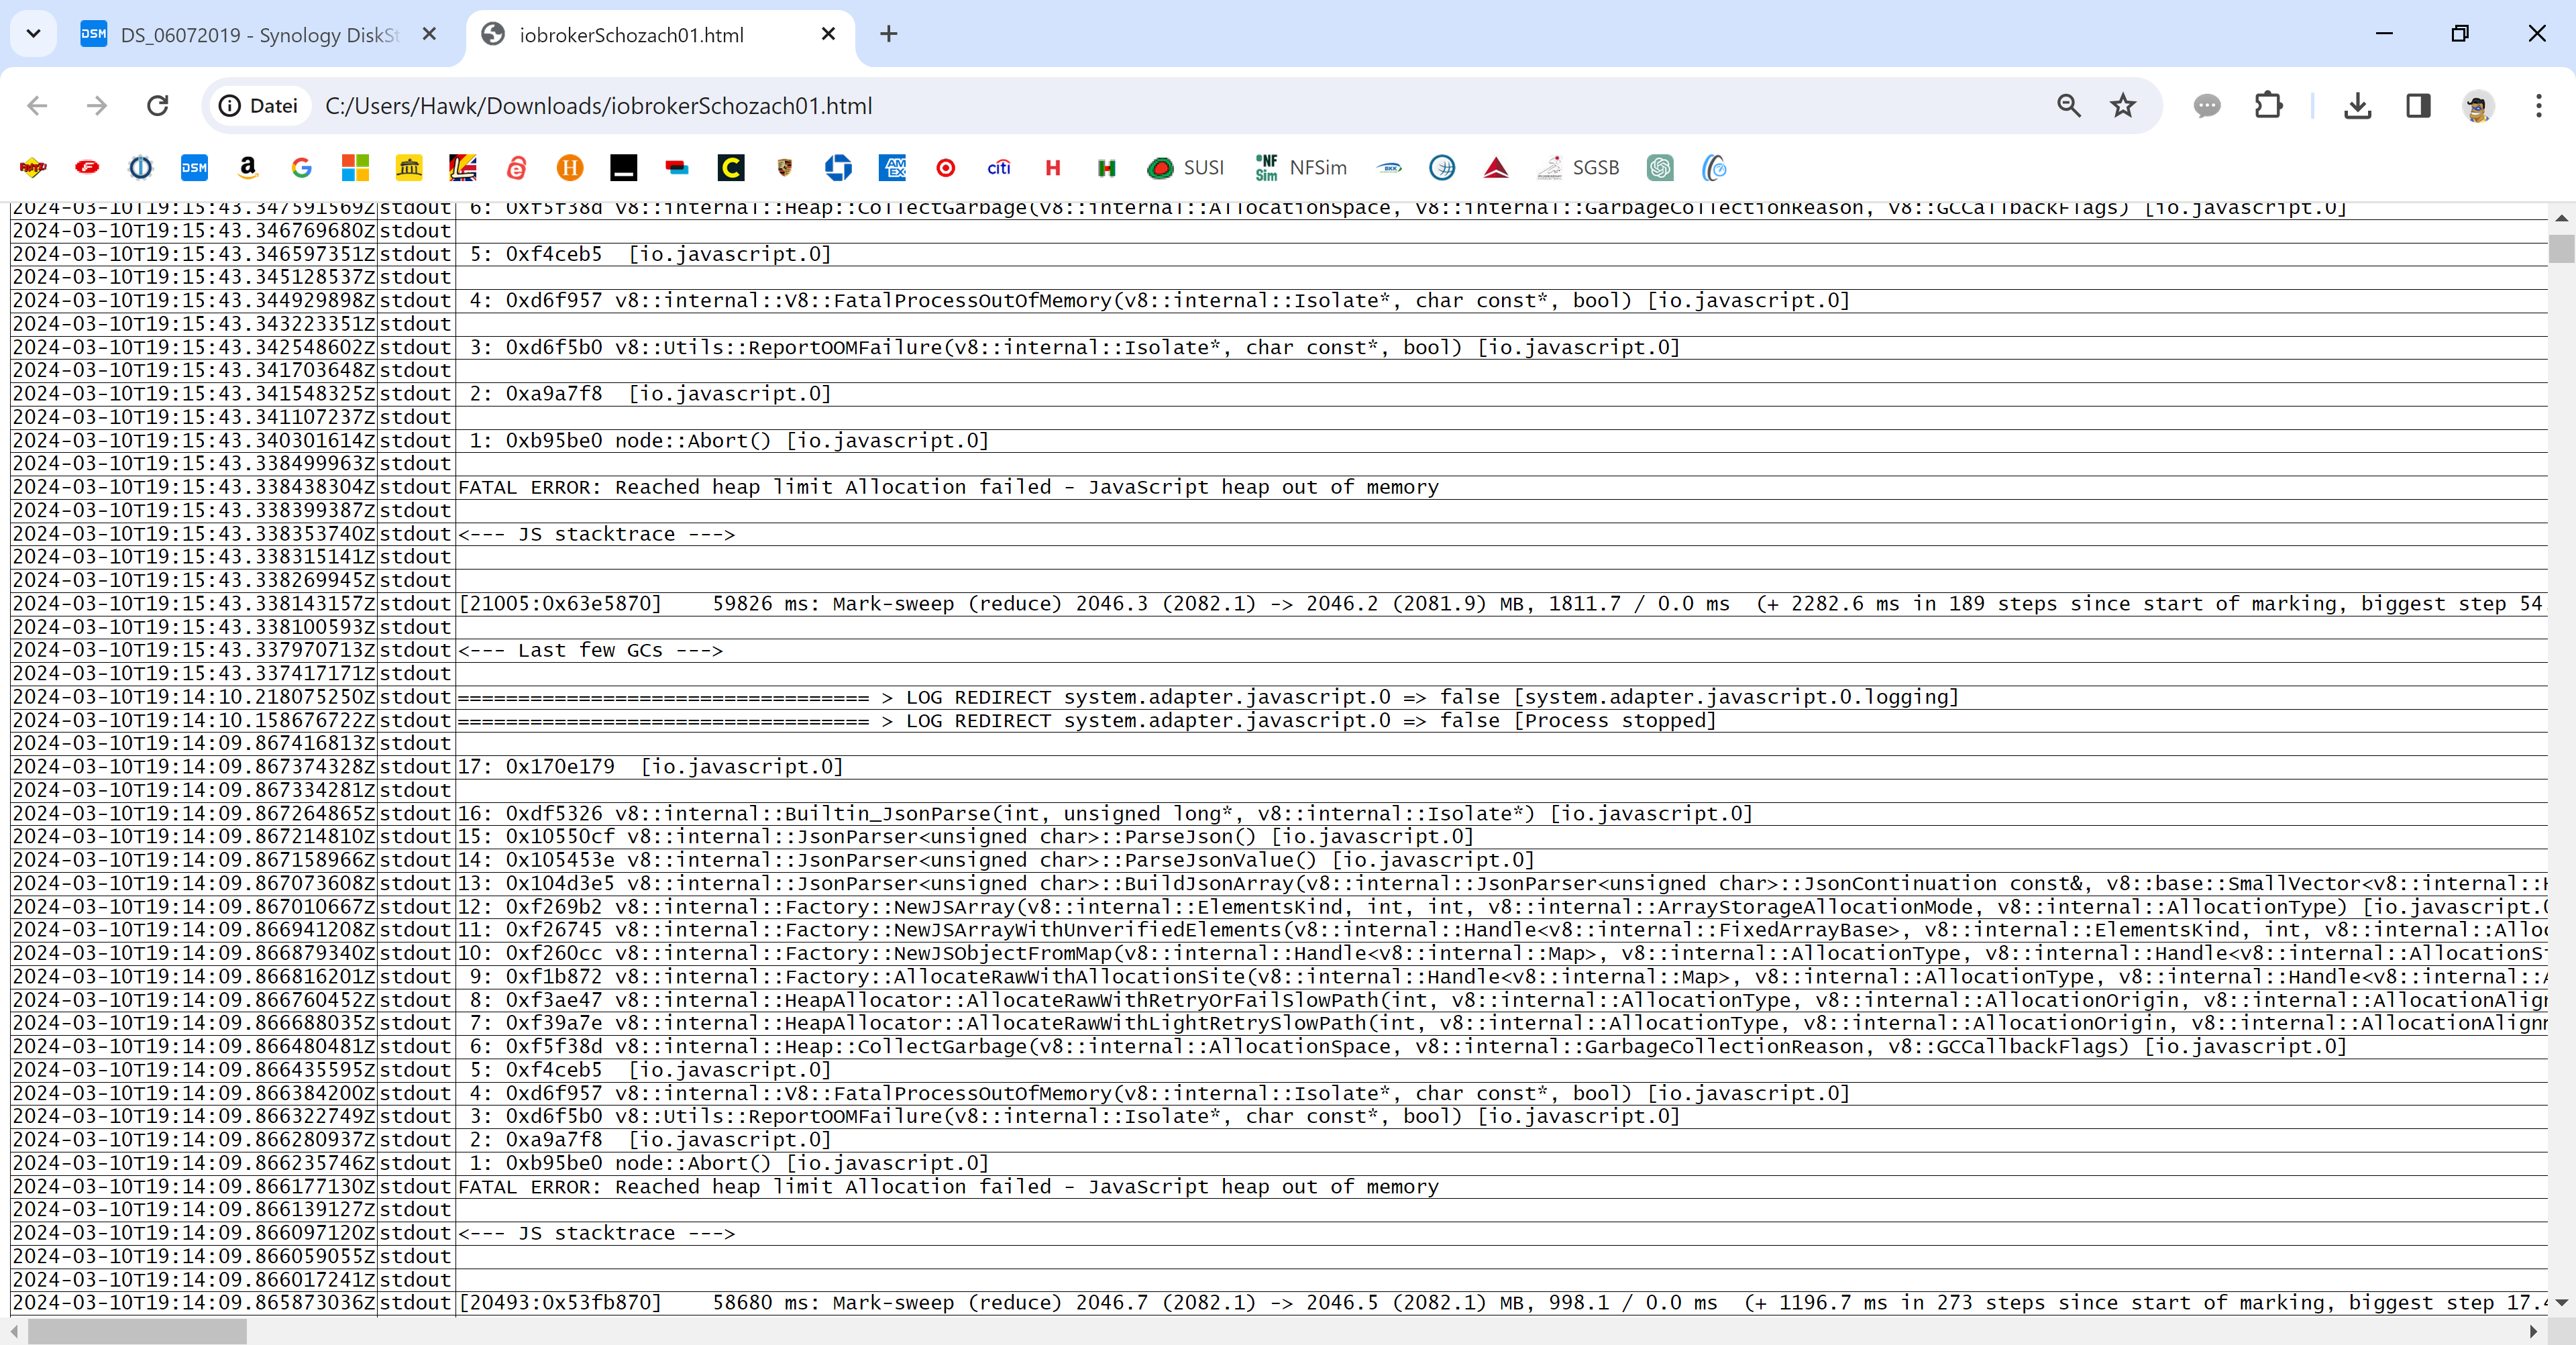Toggle the side panel open

click(2418, 106)
